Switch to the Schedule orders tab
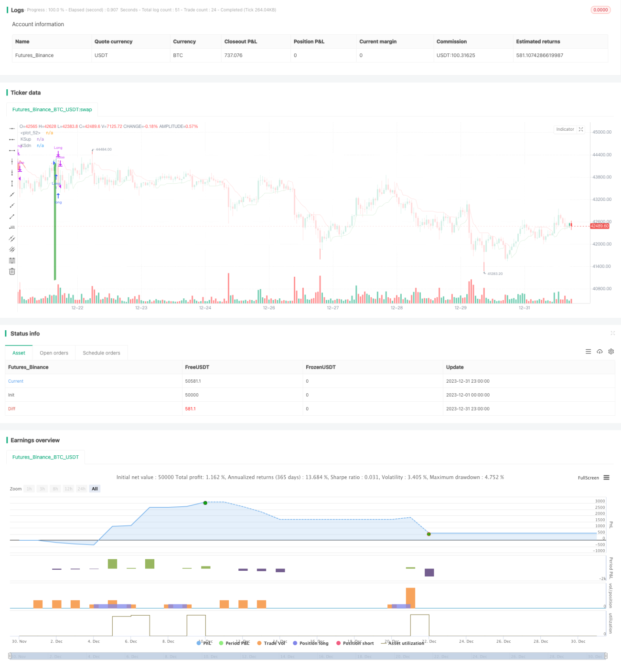 coord(101,353)
